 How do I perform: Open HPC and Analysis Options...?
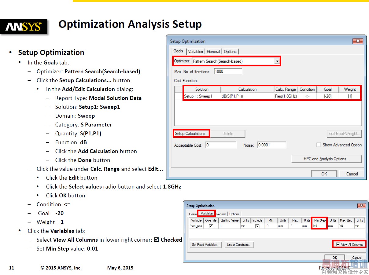(326, 159)
